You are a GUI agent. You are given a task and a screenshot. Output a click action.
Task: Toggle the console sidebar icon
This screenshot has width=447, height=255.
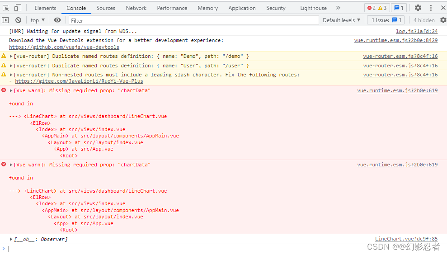(x=5, y=20)
